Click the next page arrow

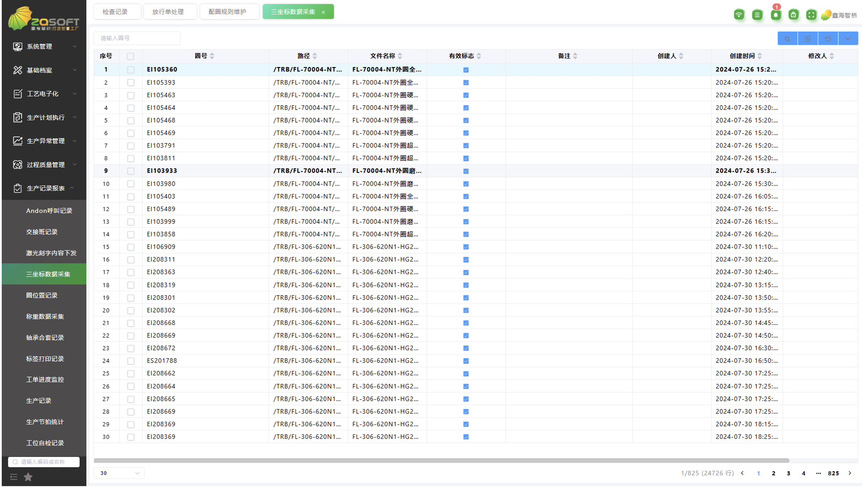point(850,473)
